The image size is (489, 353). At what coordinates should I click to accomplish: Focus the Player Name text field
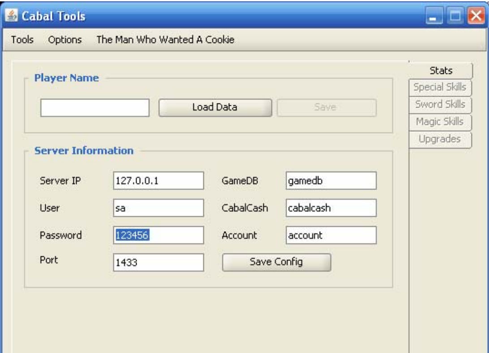tap(95, 108)
